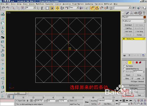Image resolution: width=147 pixels, height=106 pixels.
Task: Activate the Select Object arrow tool
Action: point(38,8)
